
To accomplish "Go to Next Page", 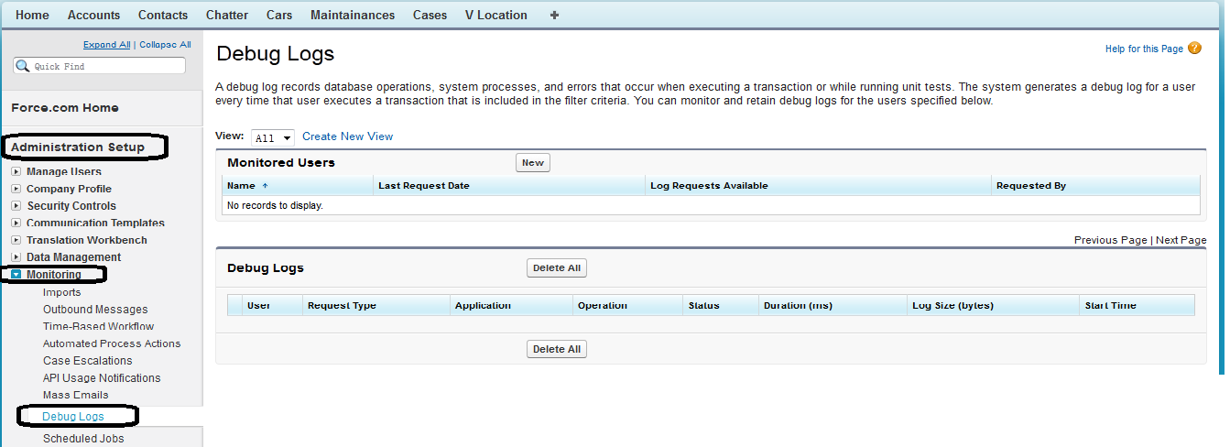I will (1181, 240).
